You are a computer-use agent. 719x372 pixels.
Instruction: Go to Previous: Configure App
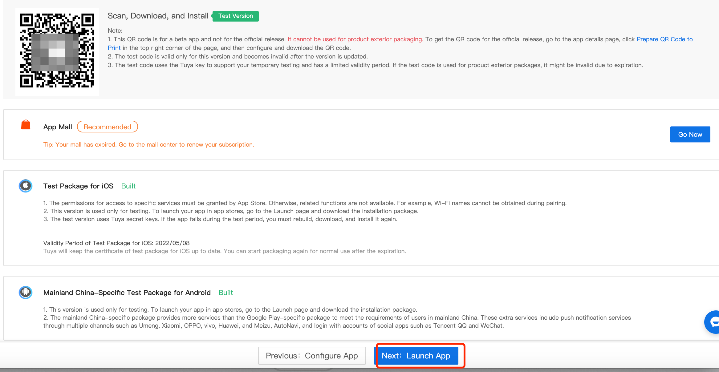click(312, 356)
